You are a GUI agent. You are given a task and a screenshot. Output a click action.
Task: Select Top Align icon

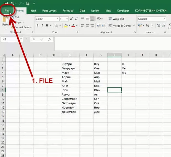coord(82,18)
